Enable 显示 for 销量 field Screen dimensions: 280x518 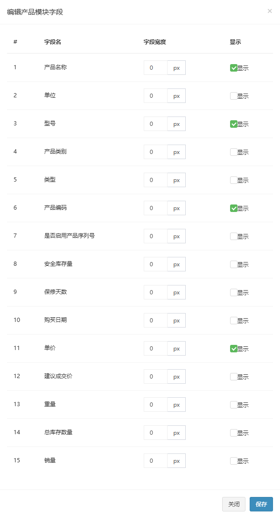[233, 461]
